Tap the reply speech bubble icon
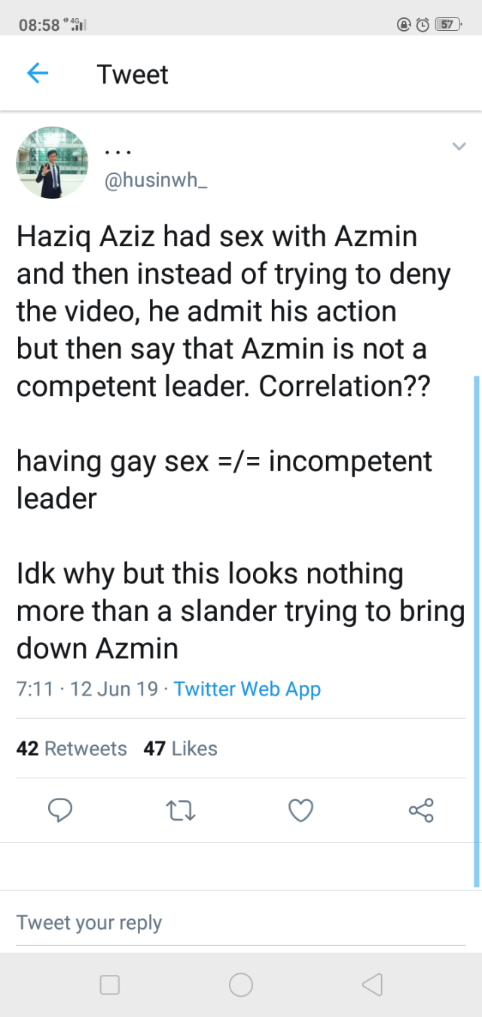Viewport: 482px width, 1017px height. (x=60, y=810)
